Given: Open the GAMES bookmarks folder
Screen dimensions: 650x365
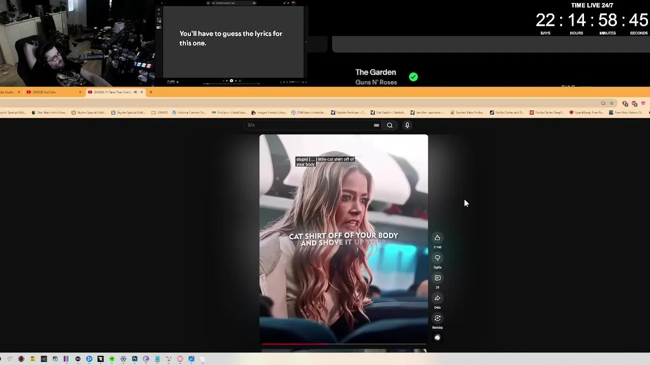Looking at the screenshot, I should [159, 113].
